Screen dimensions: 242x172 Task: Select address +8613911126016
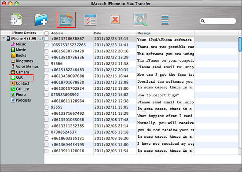coord(68,151)
